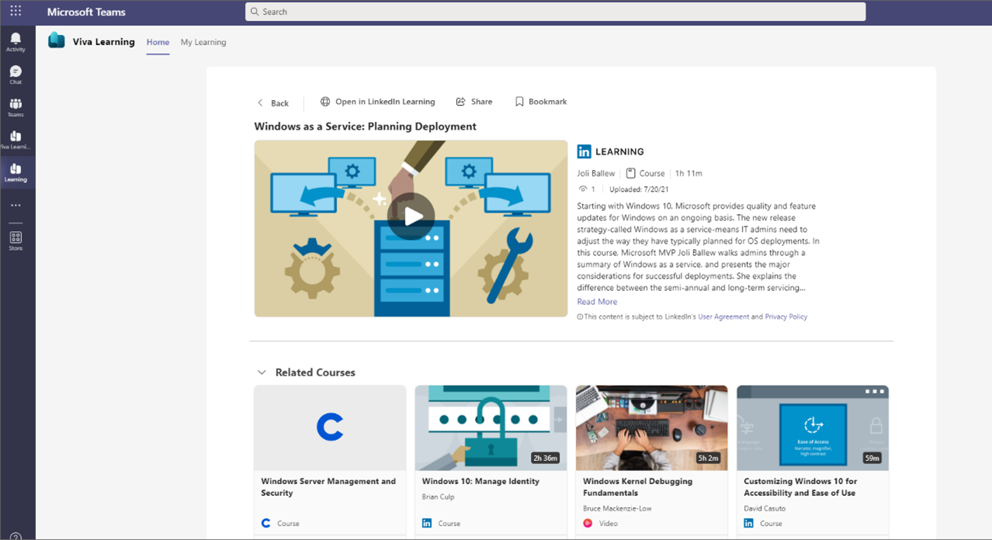Image resolution: width=992 pixels, height=540 pixels.
Task: Play the course video
Action: tap(411, 216)
